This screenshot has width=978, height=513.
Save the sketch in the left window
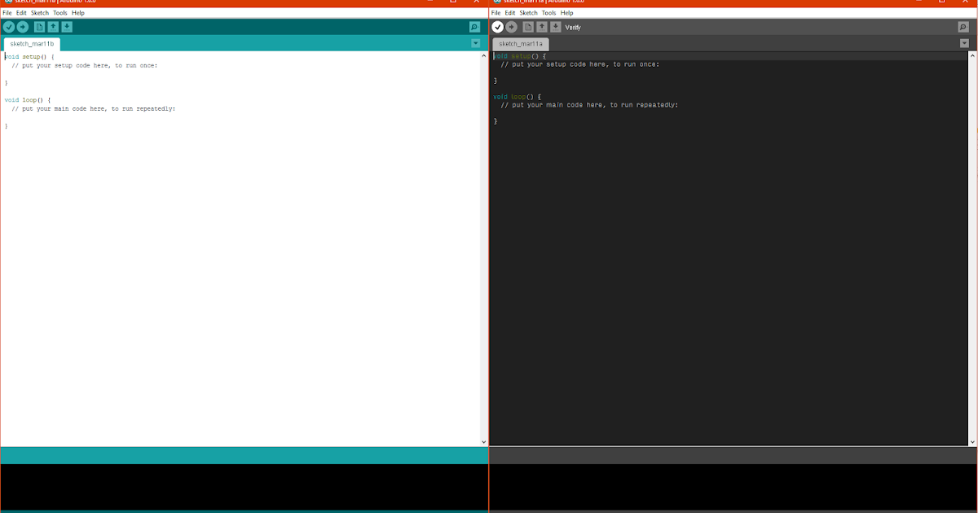[x=67, y=26]
